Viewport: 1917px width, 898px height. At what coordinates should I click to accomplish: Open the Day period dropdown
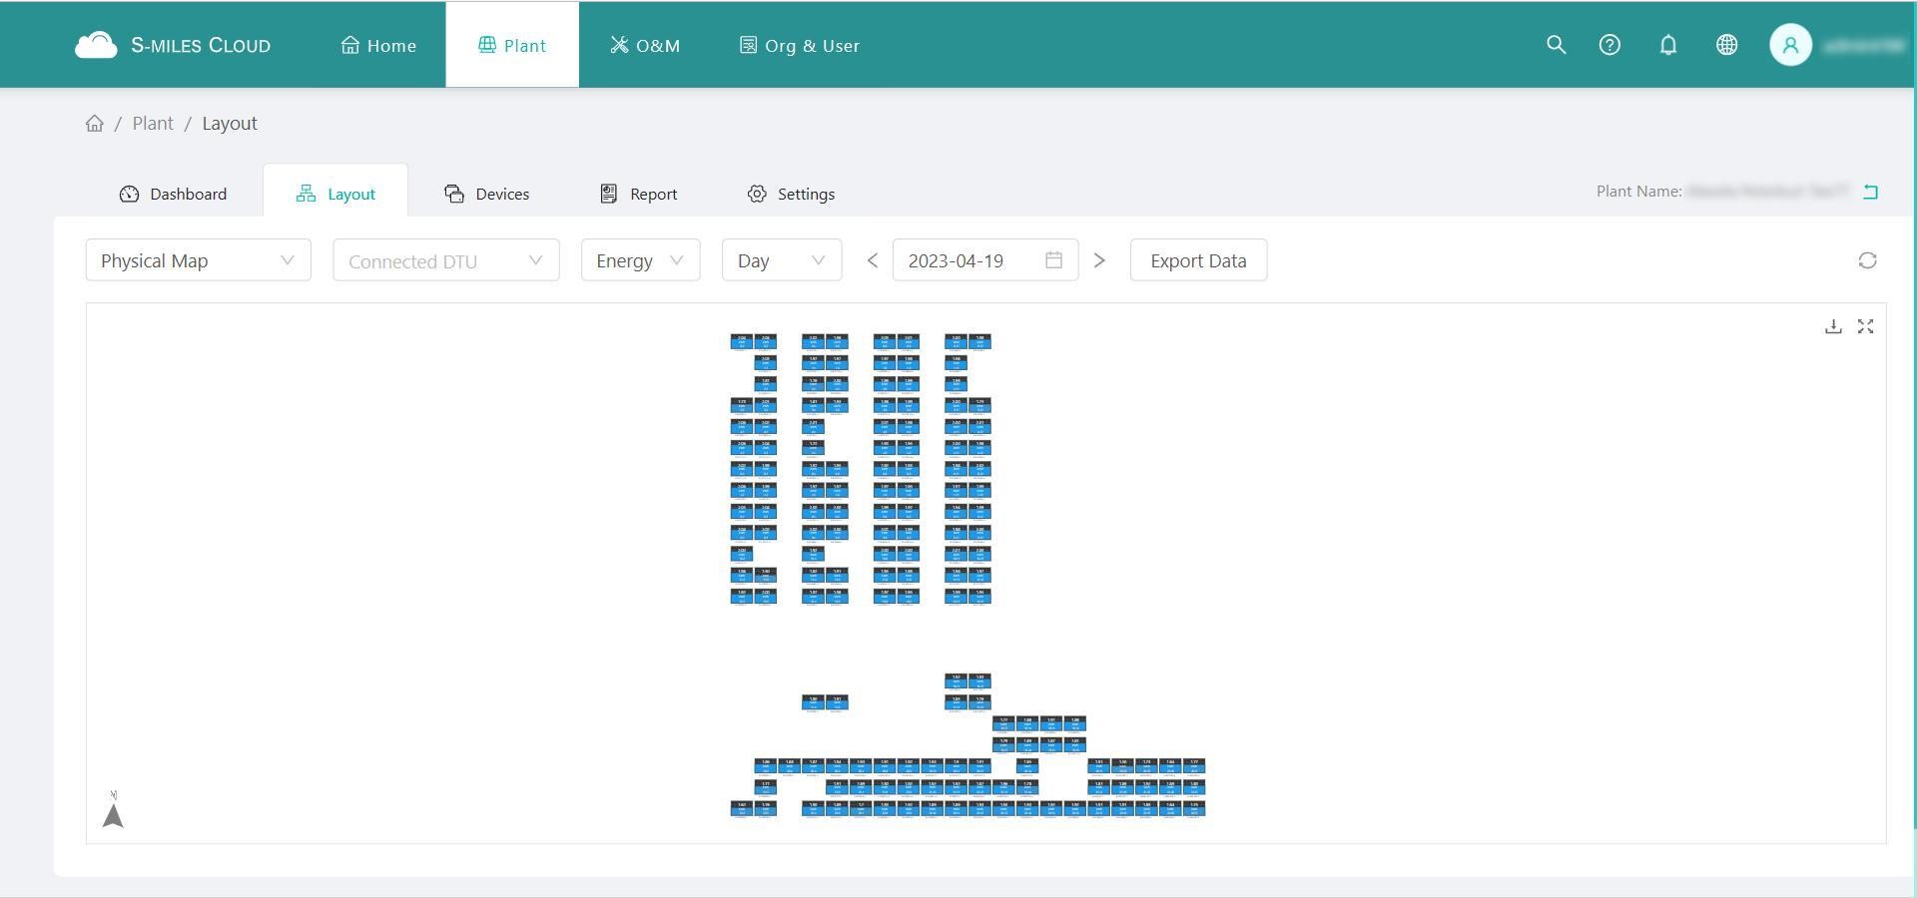(781, 260)
